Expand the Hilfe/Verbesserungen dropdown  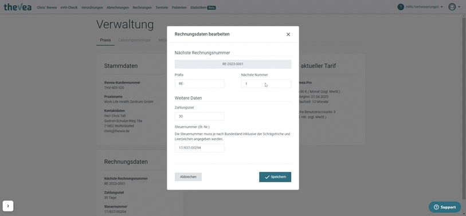coord(424,7)
